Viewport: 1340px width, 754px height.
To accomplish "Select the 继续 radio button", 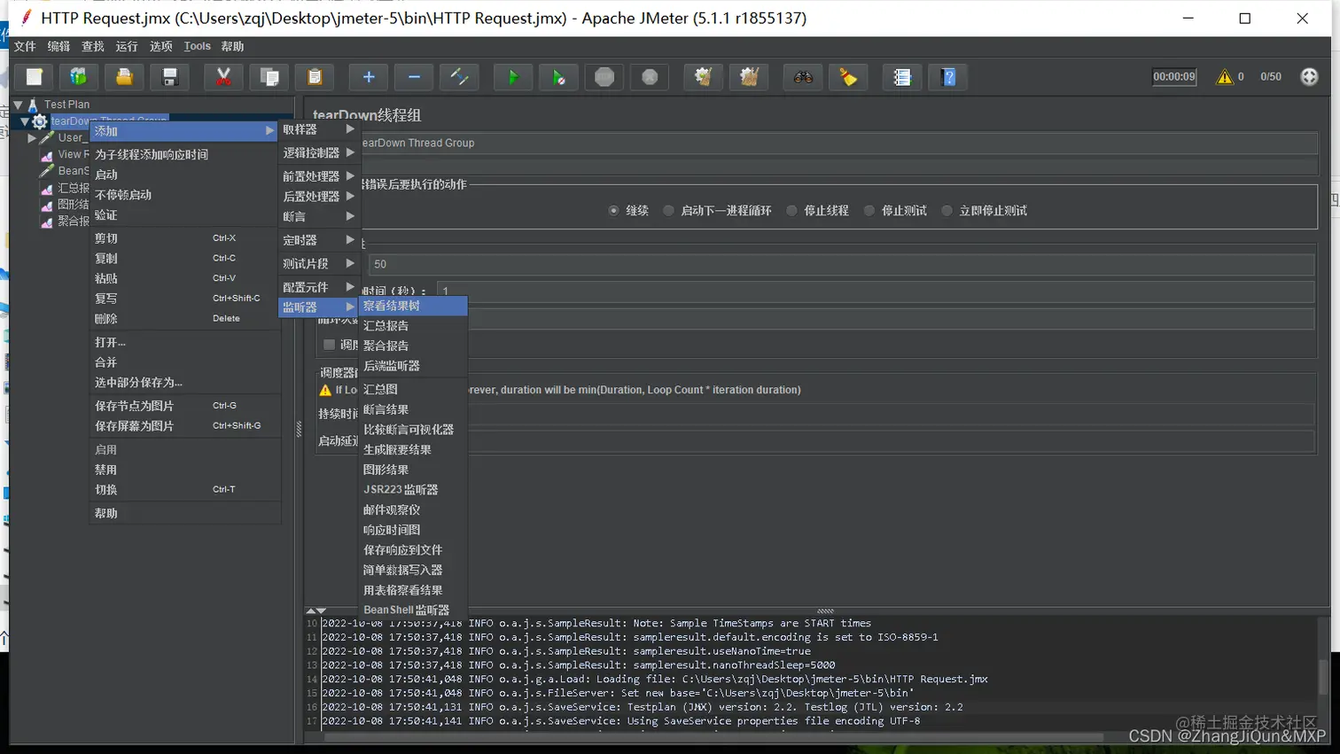I will (613, 211).
